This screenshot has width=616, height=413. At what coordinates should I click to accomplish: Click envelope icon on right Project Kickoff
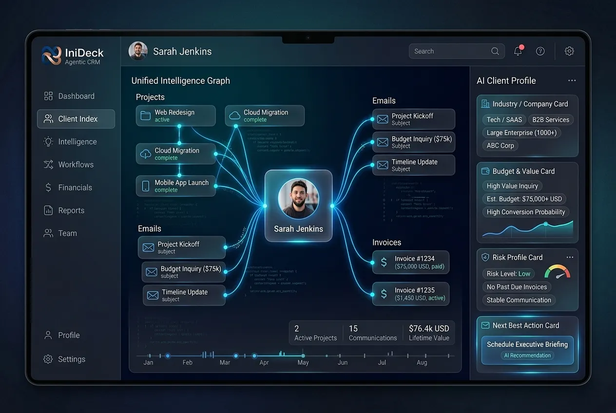click(x=383, y=119)
